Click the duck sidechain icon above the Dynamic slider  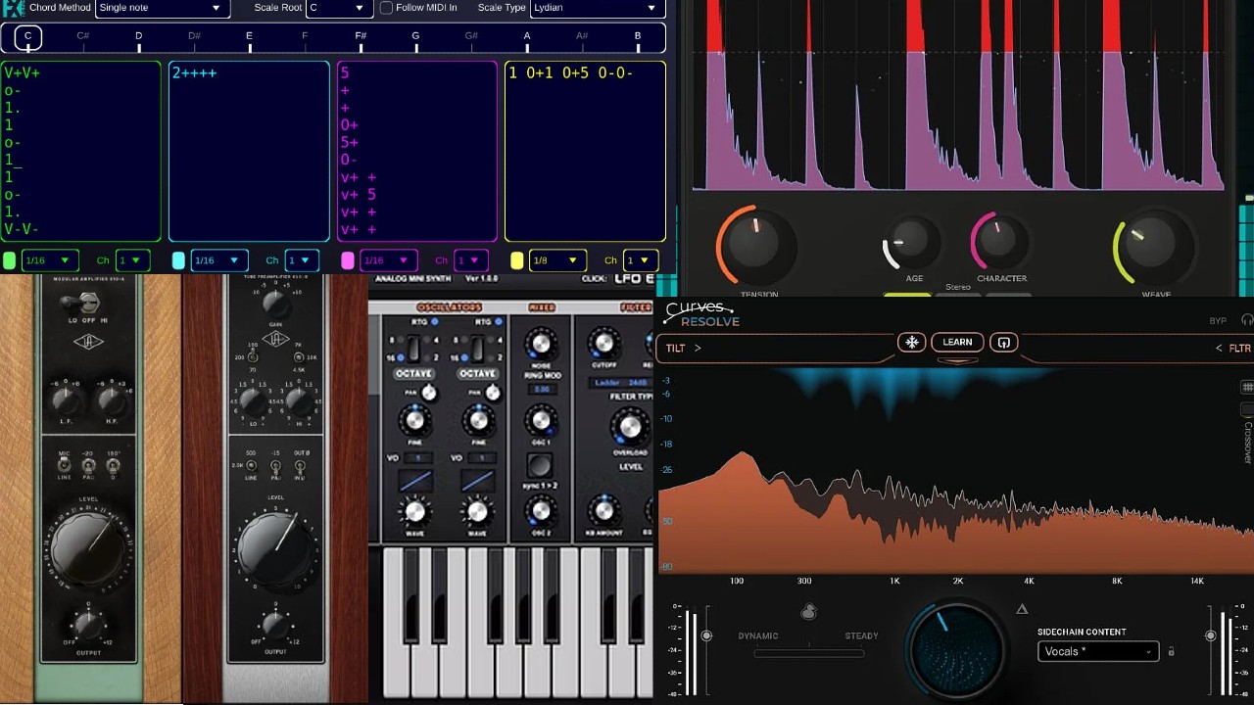tap(808, 610)
